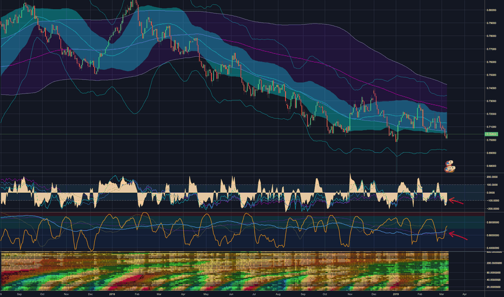
Task: Click the 0.8000000 indicator scale label
Action: (493, 222)
